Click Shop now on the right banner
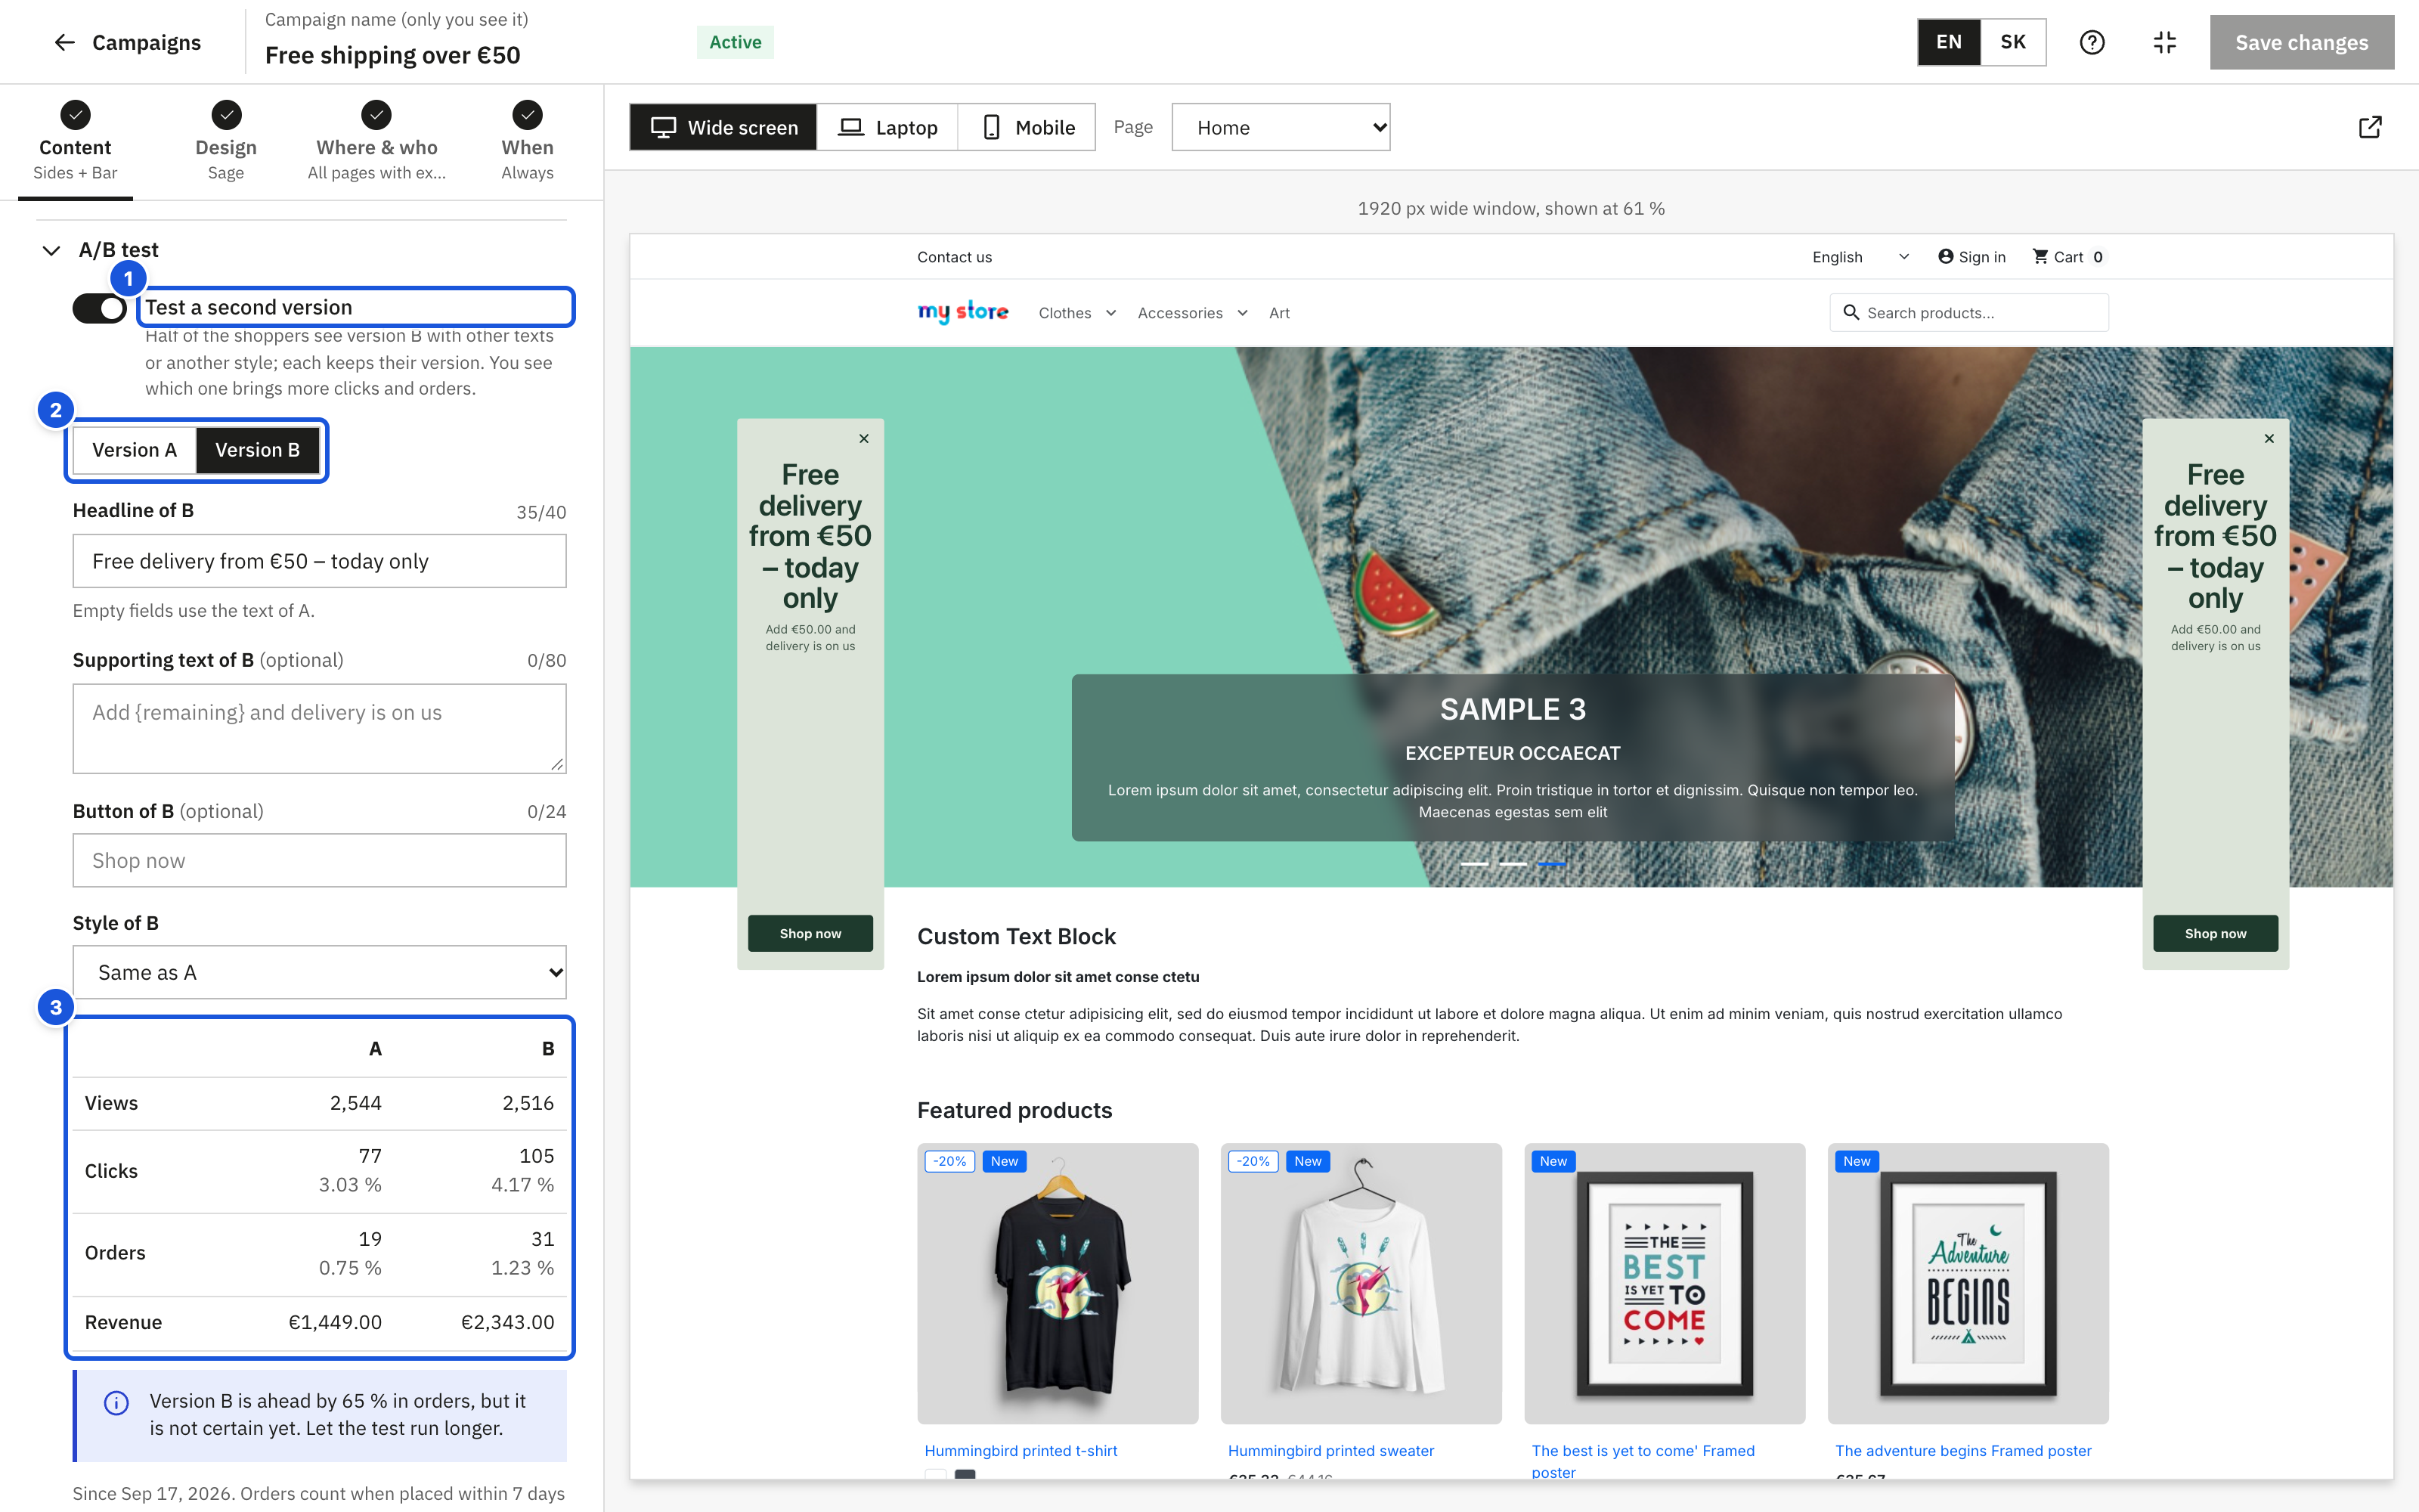 pyautogui.click(x=2215, y=933)
